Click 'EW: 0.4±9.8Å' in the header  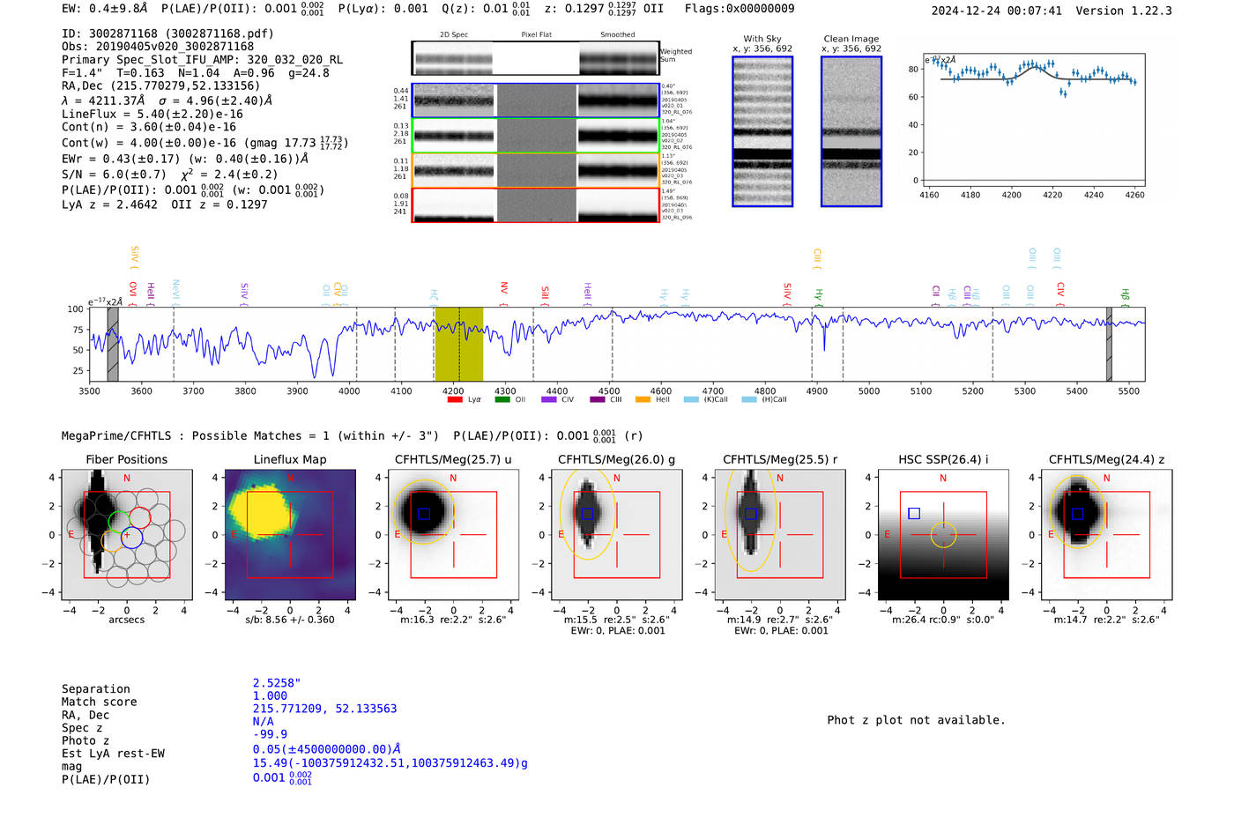[x=105, y=8]
